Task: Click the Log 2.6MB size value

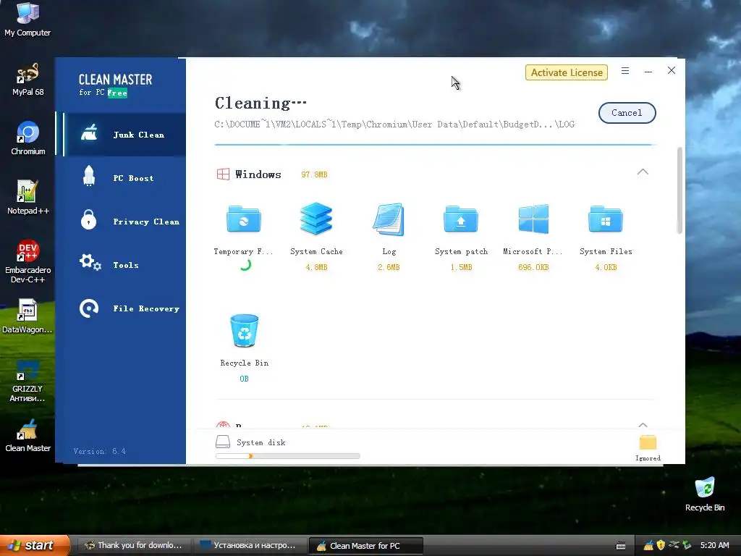Action: 389,267
